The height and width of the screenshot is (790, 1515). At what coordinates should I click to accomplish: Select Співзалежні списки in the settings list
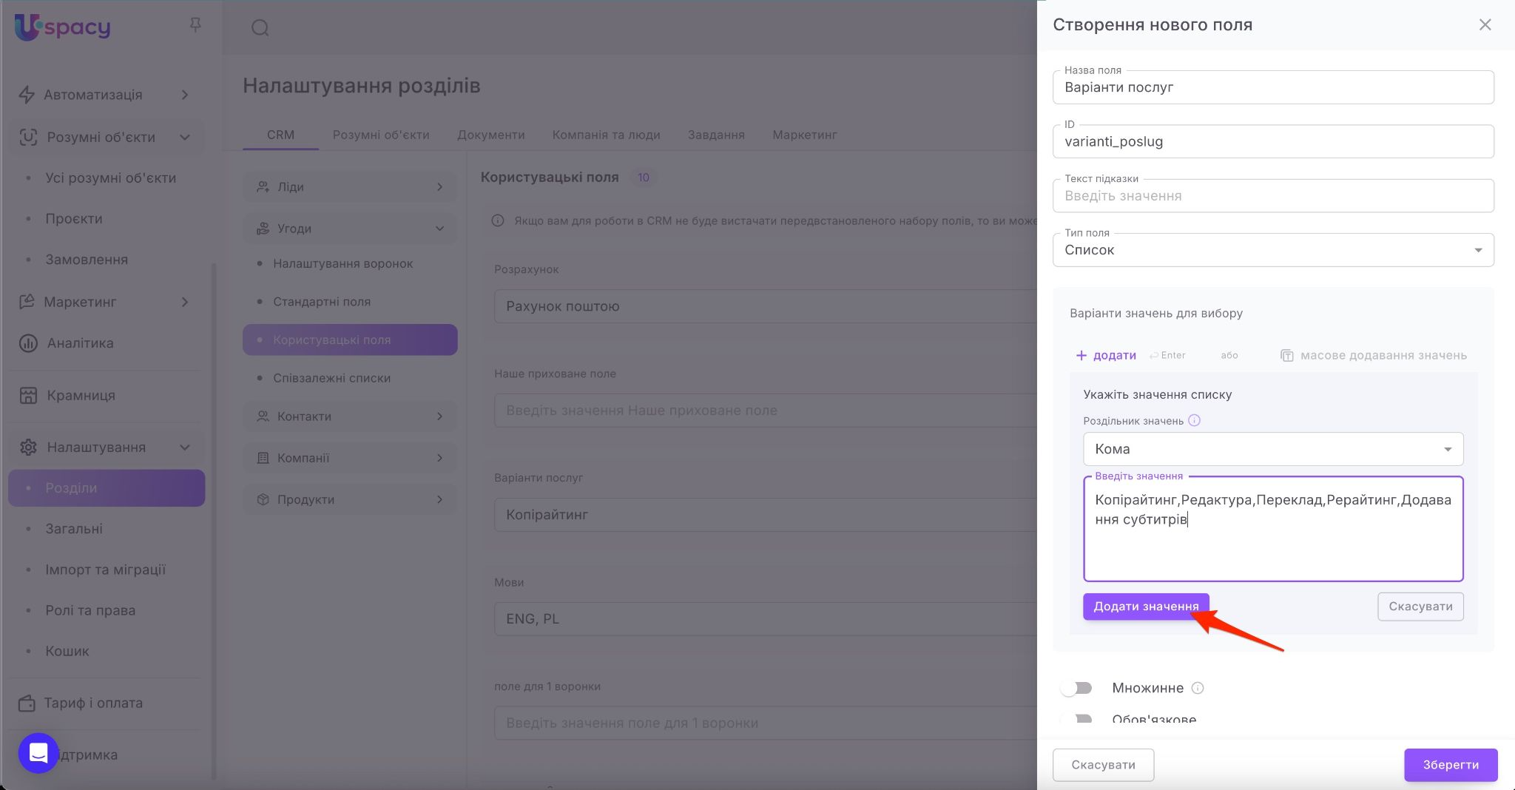tap(331, 378)
